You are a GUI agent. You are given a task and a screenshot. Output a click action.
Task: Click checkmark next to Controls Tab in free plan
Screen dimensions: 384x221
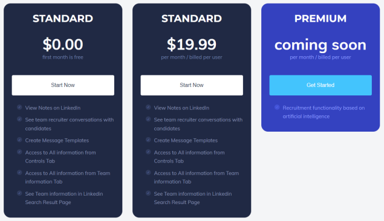(19, 152)
